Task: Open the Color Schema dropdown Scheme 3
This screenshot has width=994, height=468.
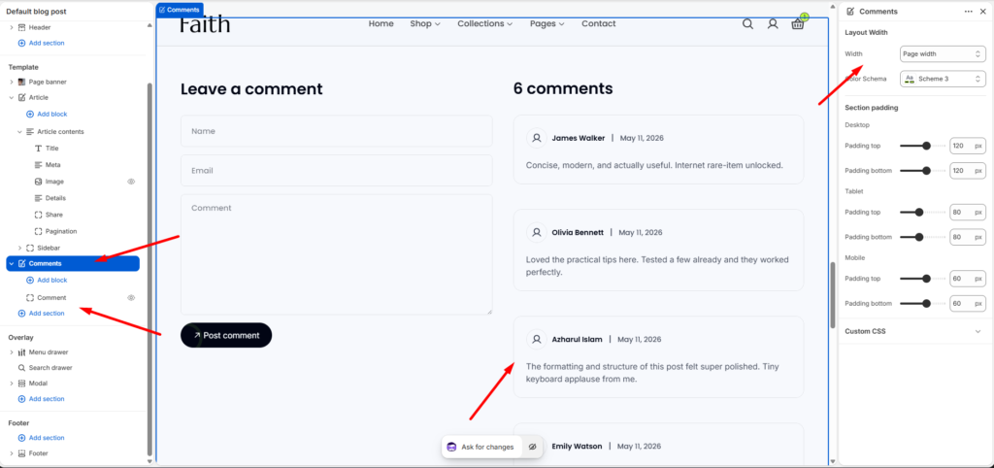Action: coord(943,79)
